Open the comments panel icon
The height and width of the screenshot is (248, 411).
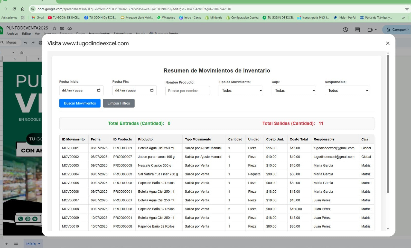[x=357, y=30]
